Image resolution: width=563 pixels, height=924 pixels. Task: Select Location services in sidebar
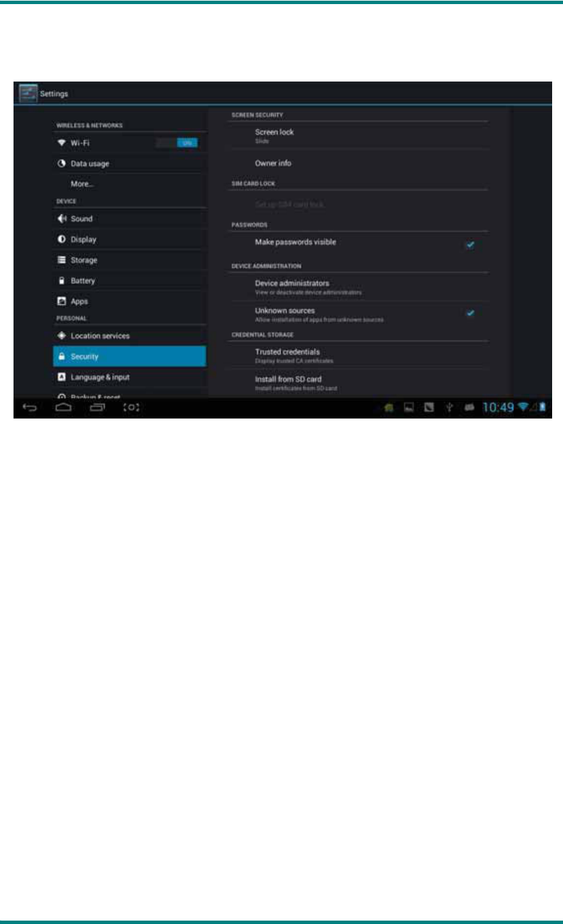point(129,336)
